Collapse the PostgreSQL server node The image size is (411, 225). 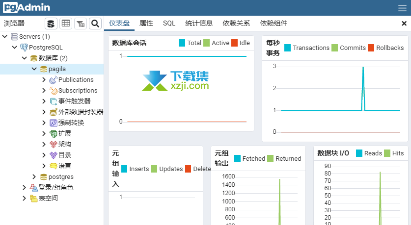14,48
